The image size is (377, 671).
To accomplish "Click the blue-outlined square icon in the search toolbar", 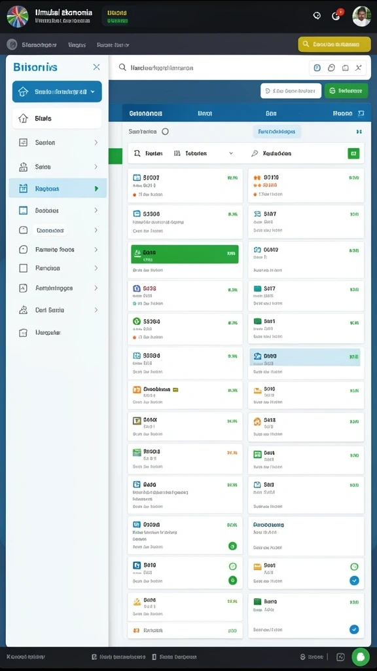I will coord(317,67).
